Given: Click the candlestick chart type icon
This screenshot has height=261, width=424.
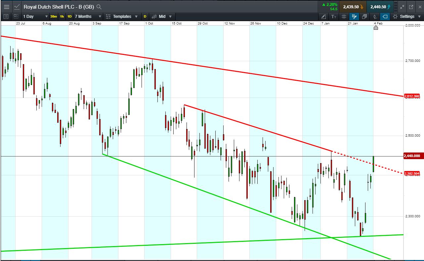Looking at the screenshot, I should pyautogui.click(x=154, y=17).
